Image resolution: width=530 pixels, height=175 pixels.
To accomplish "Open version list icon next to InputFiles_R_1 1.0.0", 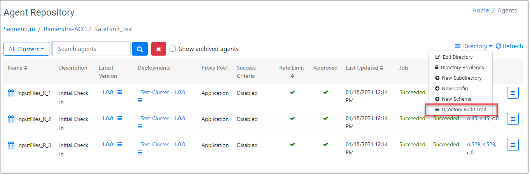I will tap(120, 92).
